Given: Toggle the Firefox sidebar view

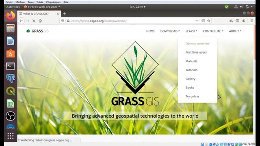Looking at the screenshot, I should coord(237,21).
